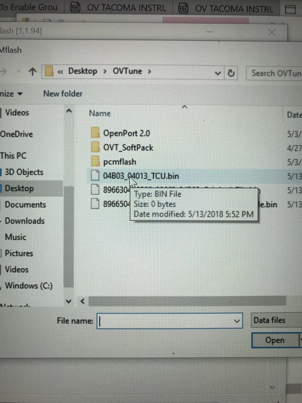Sort files by Name column
302x403 pixels.
tap(100, 113)
